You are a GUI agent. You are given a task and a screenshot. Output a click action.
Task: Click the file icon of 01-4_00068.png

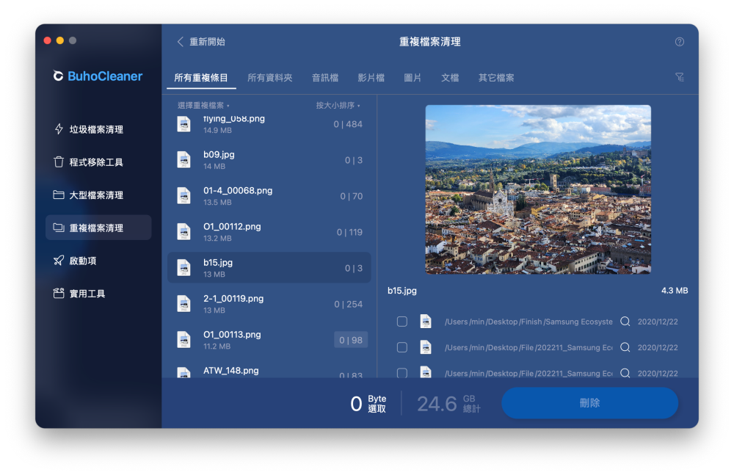click(x=184, y=196)
